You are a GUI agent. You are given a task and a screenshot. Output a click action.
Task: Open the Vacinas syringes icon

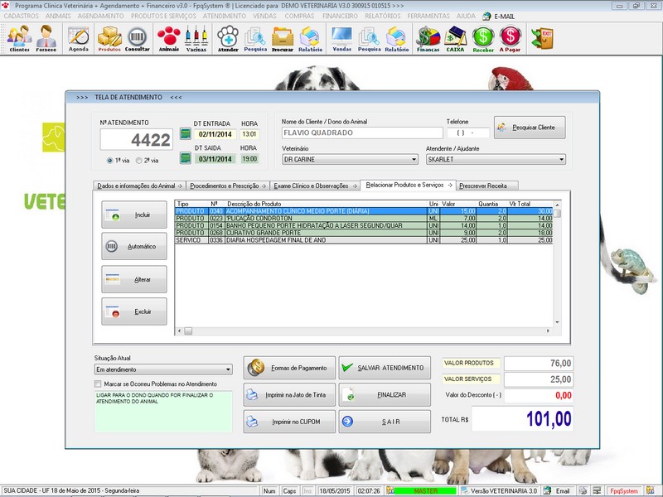click(x=196, y=38)
